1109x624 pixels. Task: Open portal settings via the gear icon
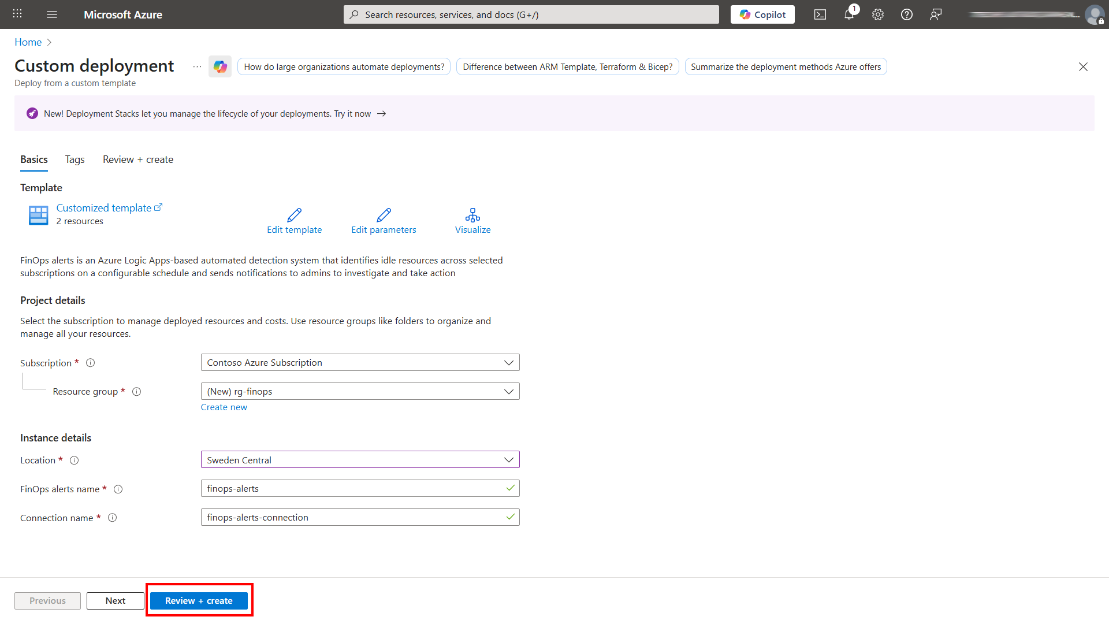coord(878,14)
